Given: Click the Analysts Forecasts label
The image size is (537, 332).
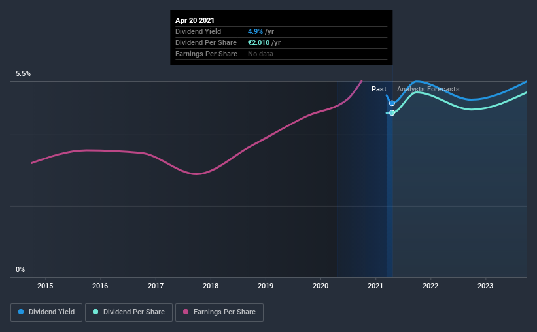Looking at the screenshot, I should [x=428, y=89].
